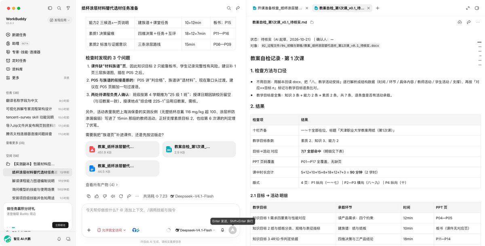Open 解读课程能力图谱编制说明 conversation
This screenshot has height=246, width=485.
point(38,181)
